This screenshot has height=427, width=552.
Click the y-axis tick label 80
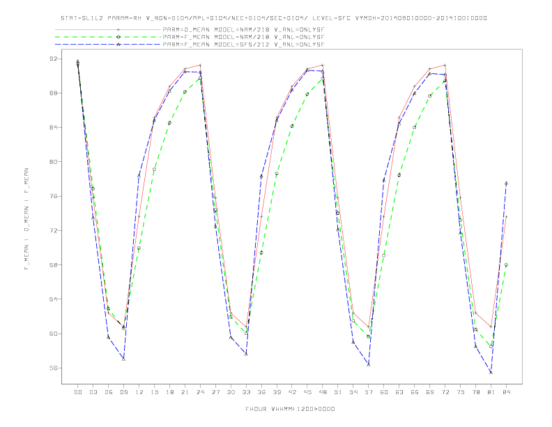[x=53, y=162]
